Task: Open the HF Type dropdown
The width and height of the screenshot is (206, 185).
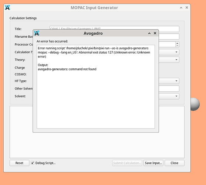Action: (176, 81)
